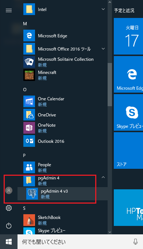Viewport: 143px width, 249px height.
Task: Expand the Intel folder chevron
Action: (x=103, y=9)
